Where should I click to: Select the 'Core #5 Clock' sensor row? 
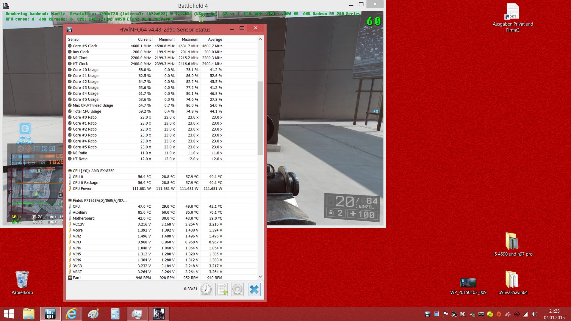coord(162,46)
